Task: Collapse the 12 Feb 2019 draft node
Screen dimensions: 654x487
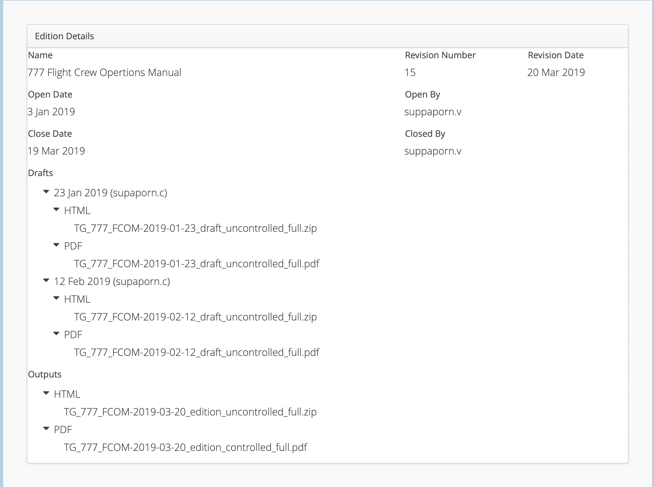Action: [46, 281]
